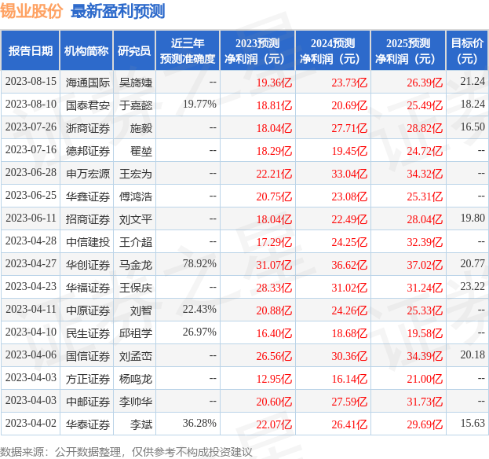Click institution 国泰君安
Image resolution: width=489 pixels, height=459 pixels.
[x=88, y=105]
